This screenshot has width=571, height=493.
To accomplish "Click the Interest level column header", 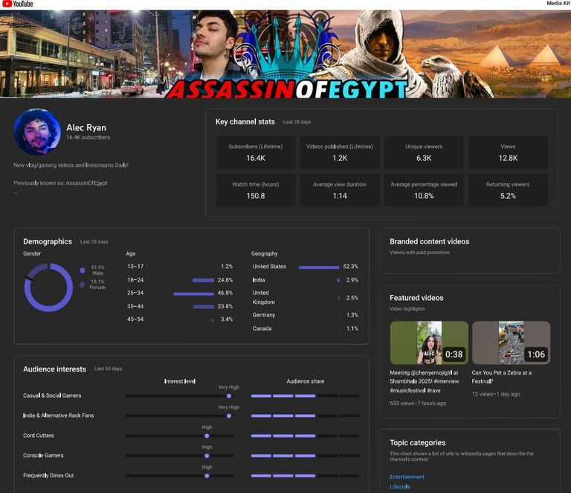I will coord(180,381).
